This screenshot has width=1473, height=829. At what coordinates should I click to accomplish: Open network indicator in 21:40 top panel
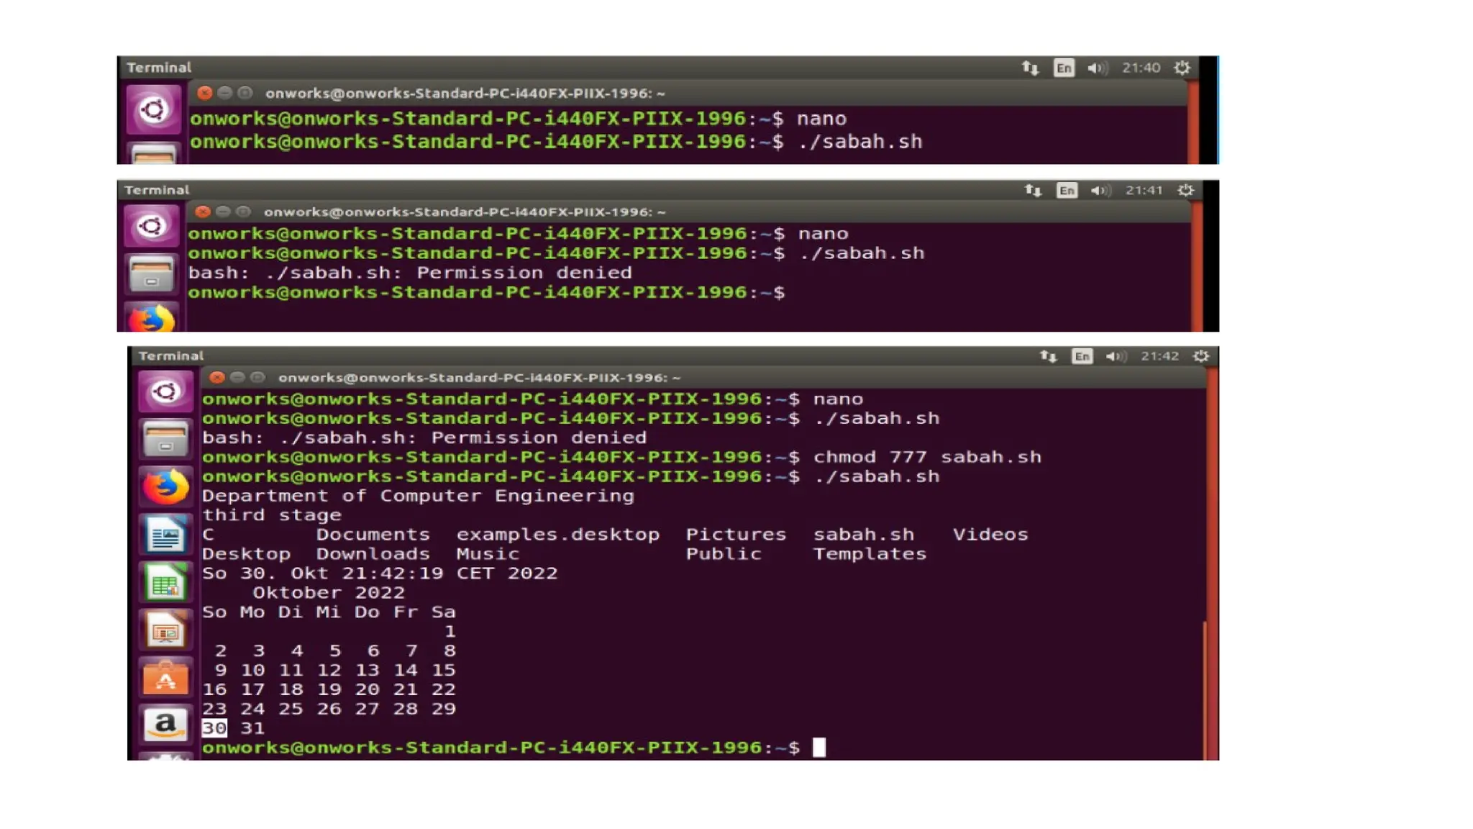click(x=1030, y=68)
